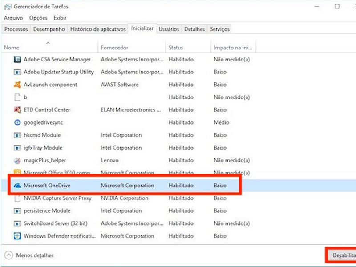Sort by Fornecedor column header

pyautogui.click(x=114, y=47)
